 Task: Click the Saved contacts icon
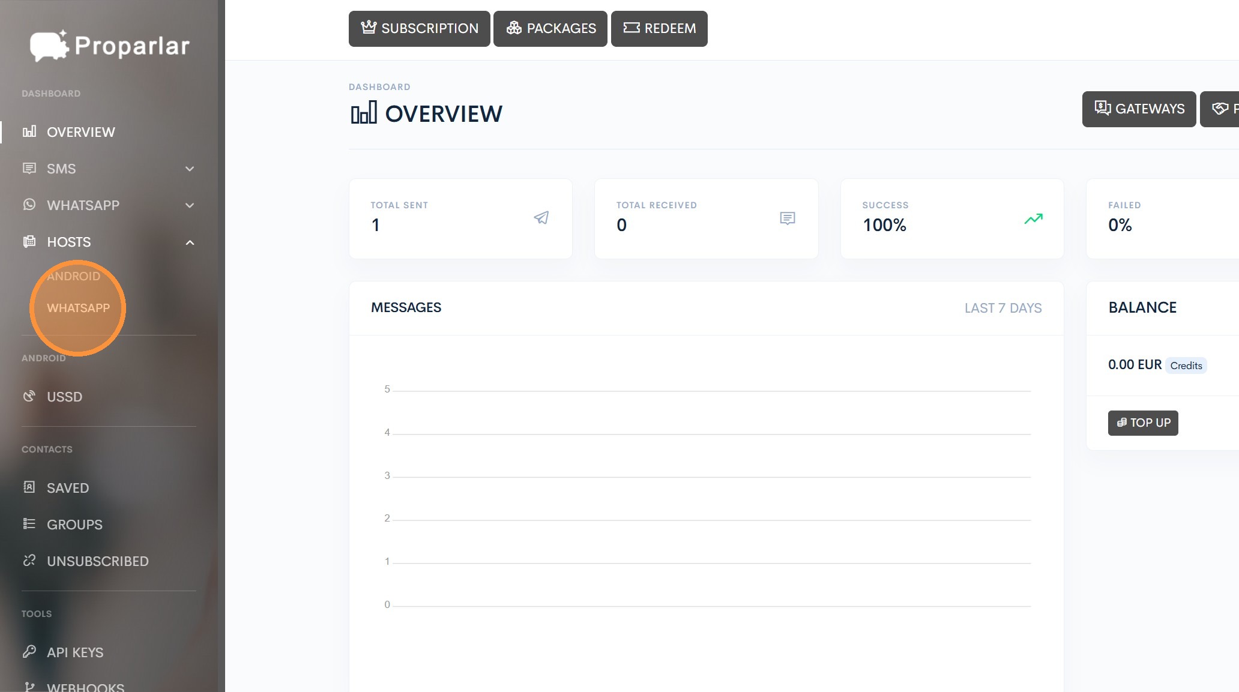coord(29,487)
